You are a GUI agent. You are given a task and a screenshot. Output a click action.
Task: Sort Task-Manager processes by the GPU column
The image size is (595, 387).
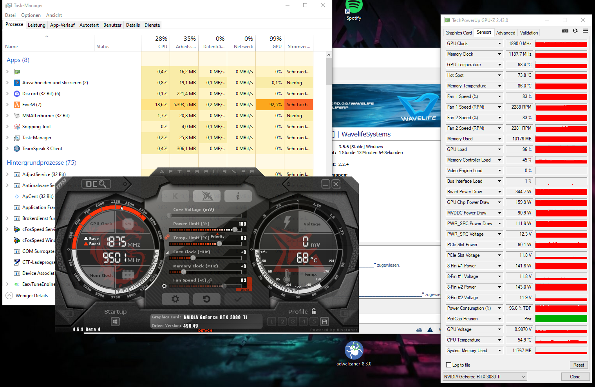pyautogui.click(x=270, y=42)
